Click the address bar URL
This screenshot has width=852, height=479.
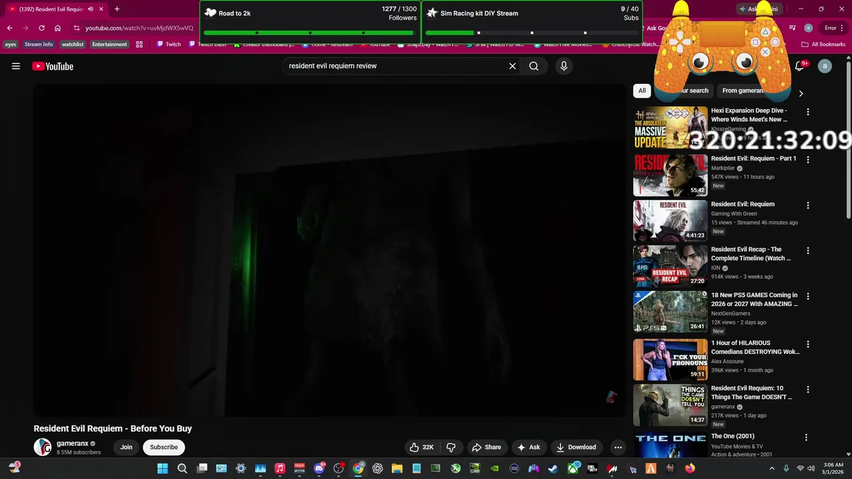138,28
